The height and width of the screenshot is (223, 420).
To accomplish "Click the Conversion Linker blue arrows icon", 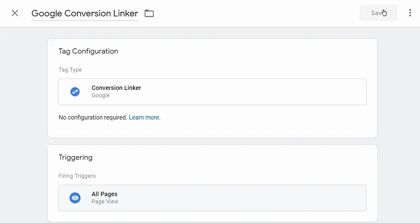I will [x=75, y=92].
